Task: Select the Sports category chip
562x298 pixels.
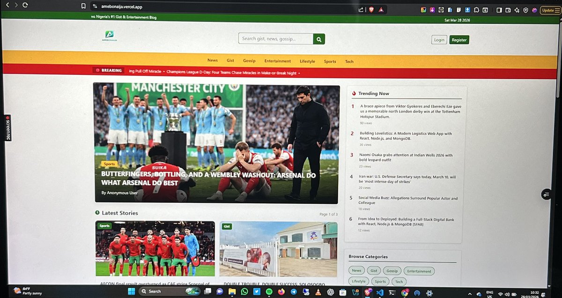Action: point(380,281)
